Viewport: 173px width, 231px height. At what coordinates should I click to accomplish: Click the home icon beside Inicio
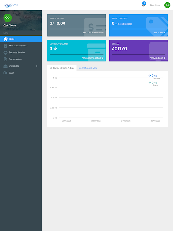5,39
